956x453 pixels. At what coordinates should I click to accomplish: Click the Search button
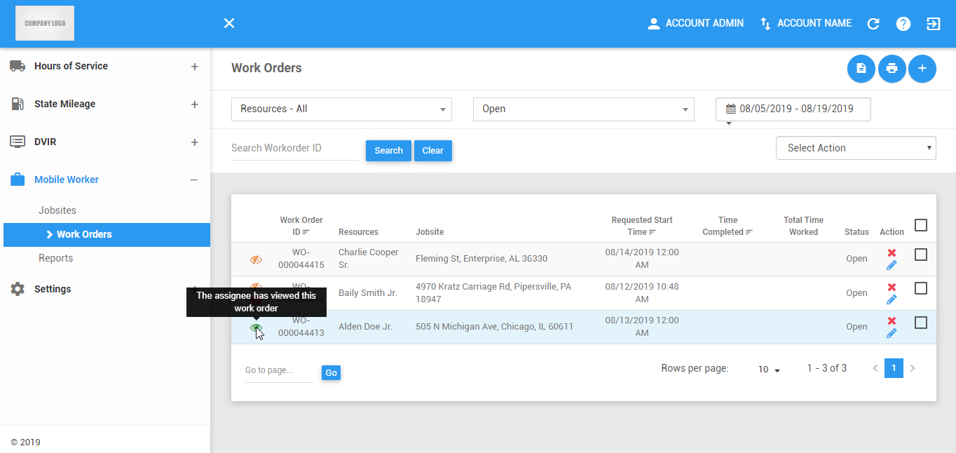[388, 151]
